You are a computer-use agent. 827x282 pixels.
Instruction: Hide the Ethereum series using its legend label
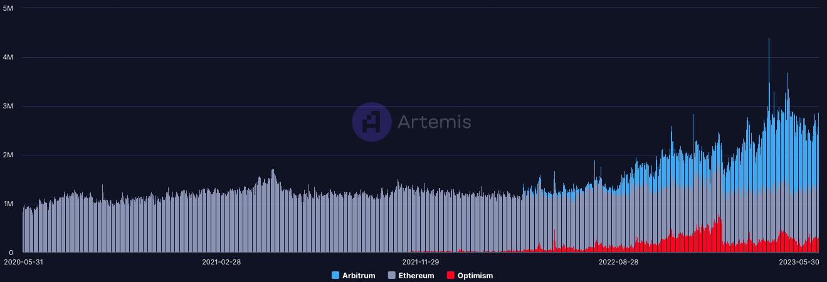pos(416,276)
